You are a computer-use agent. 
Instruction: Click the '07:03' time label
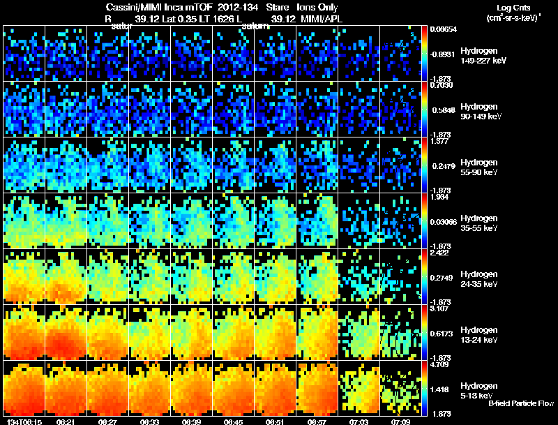point(359,422)
